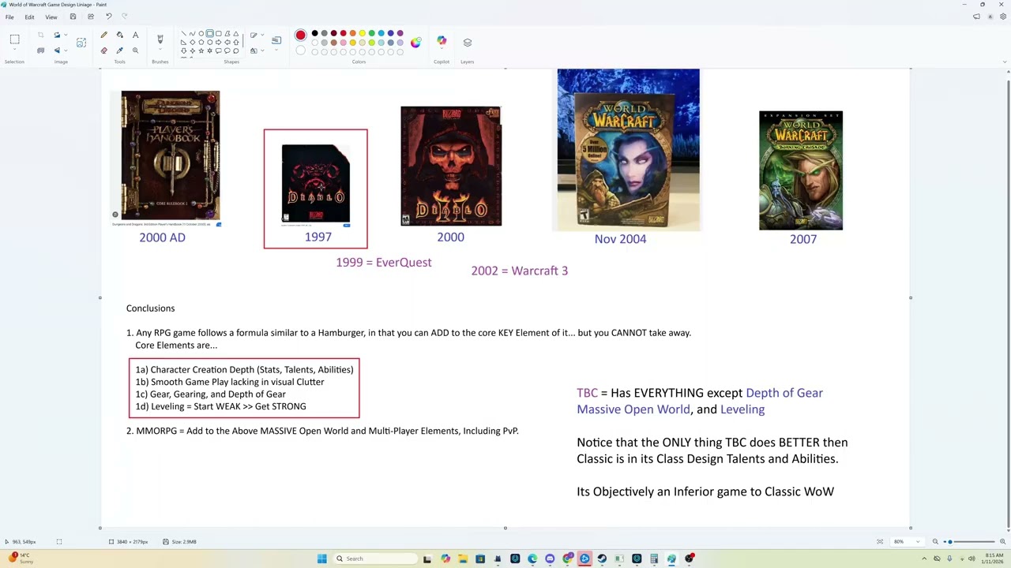Viewport: 1011px width, 568px height.
Task: Click the volume speaker tray icon
Action: [x=972, y=559]
